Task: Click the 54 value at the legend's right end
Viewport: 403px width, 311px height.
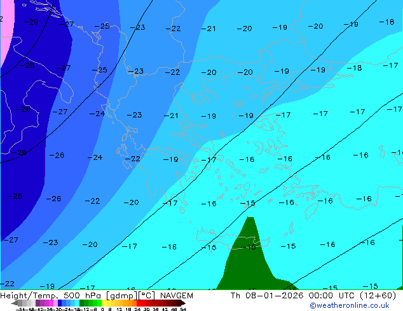Action: pos(184,309)
